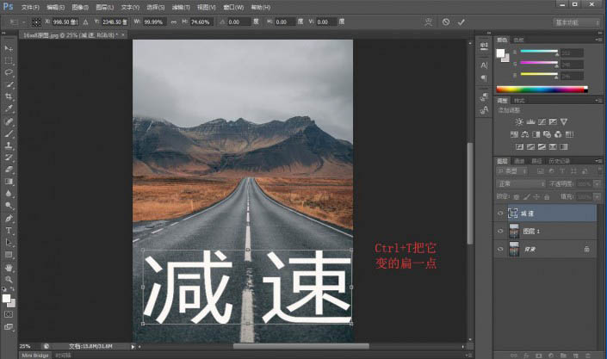Viewport: 607px width, 359px height.
Task: Toggle visibility of 图层 1 layer
Action: [500, 232]
